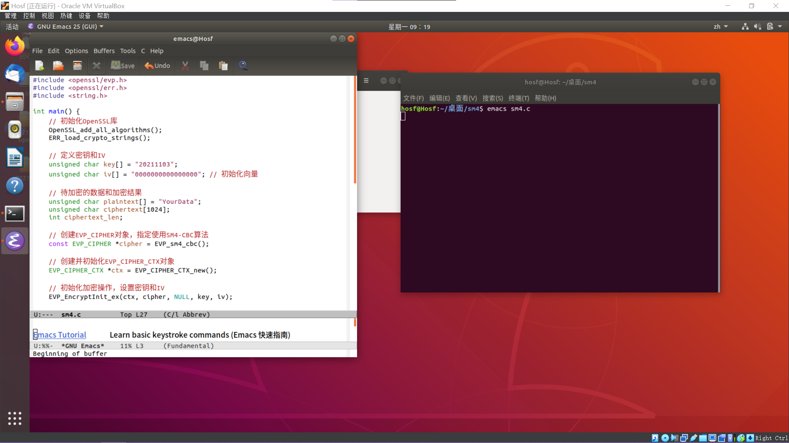Click the Emacs icon in the dock
The height and width of the screenshot is (443, 789).
(x=15, y=241)
